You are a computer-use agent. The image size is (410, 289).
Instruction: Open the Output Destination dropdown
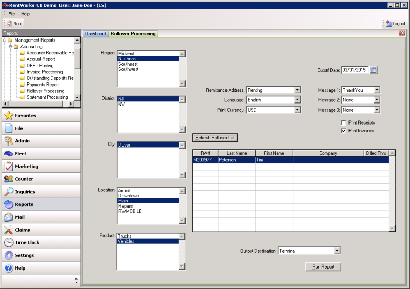point(337,251)
